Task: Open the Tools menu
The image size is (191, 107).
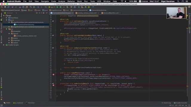Action: coord(92,1)
